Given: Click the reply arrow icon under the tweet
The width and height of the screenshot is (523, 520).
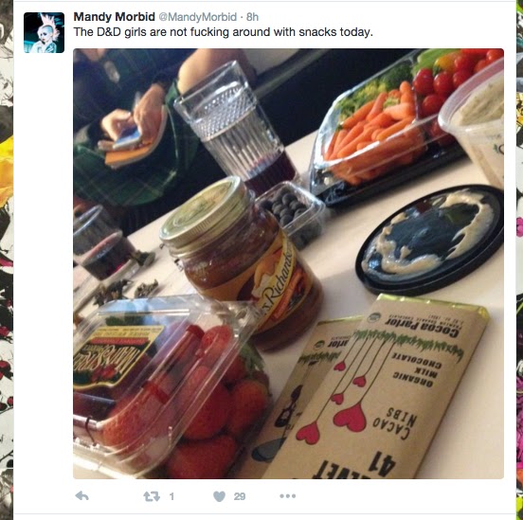Looking at the screenshot, I should pos(82,496).
